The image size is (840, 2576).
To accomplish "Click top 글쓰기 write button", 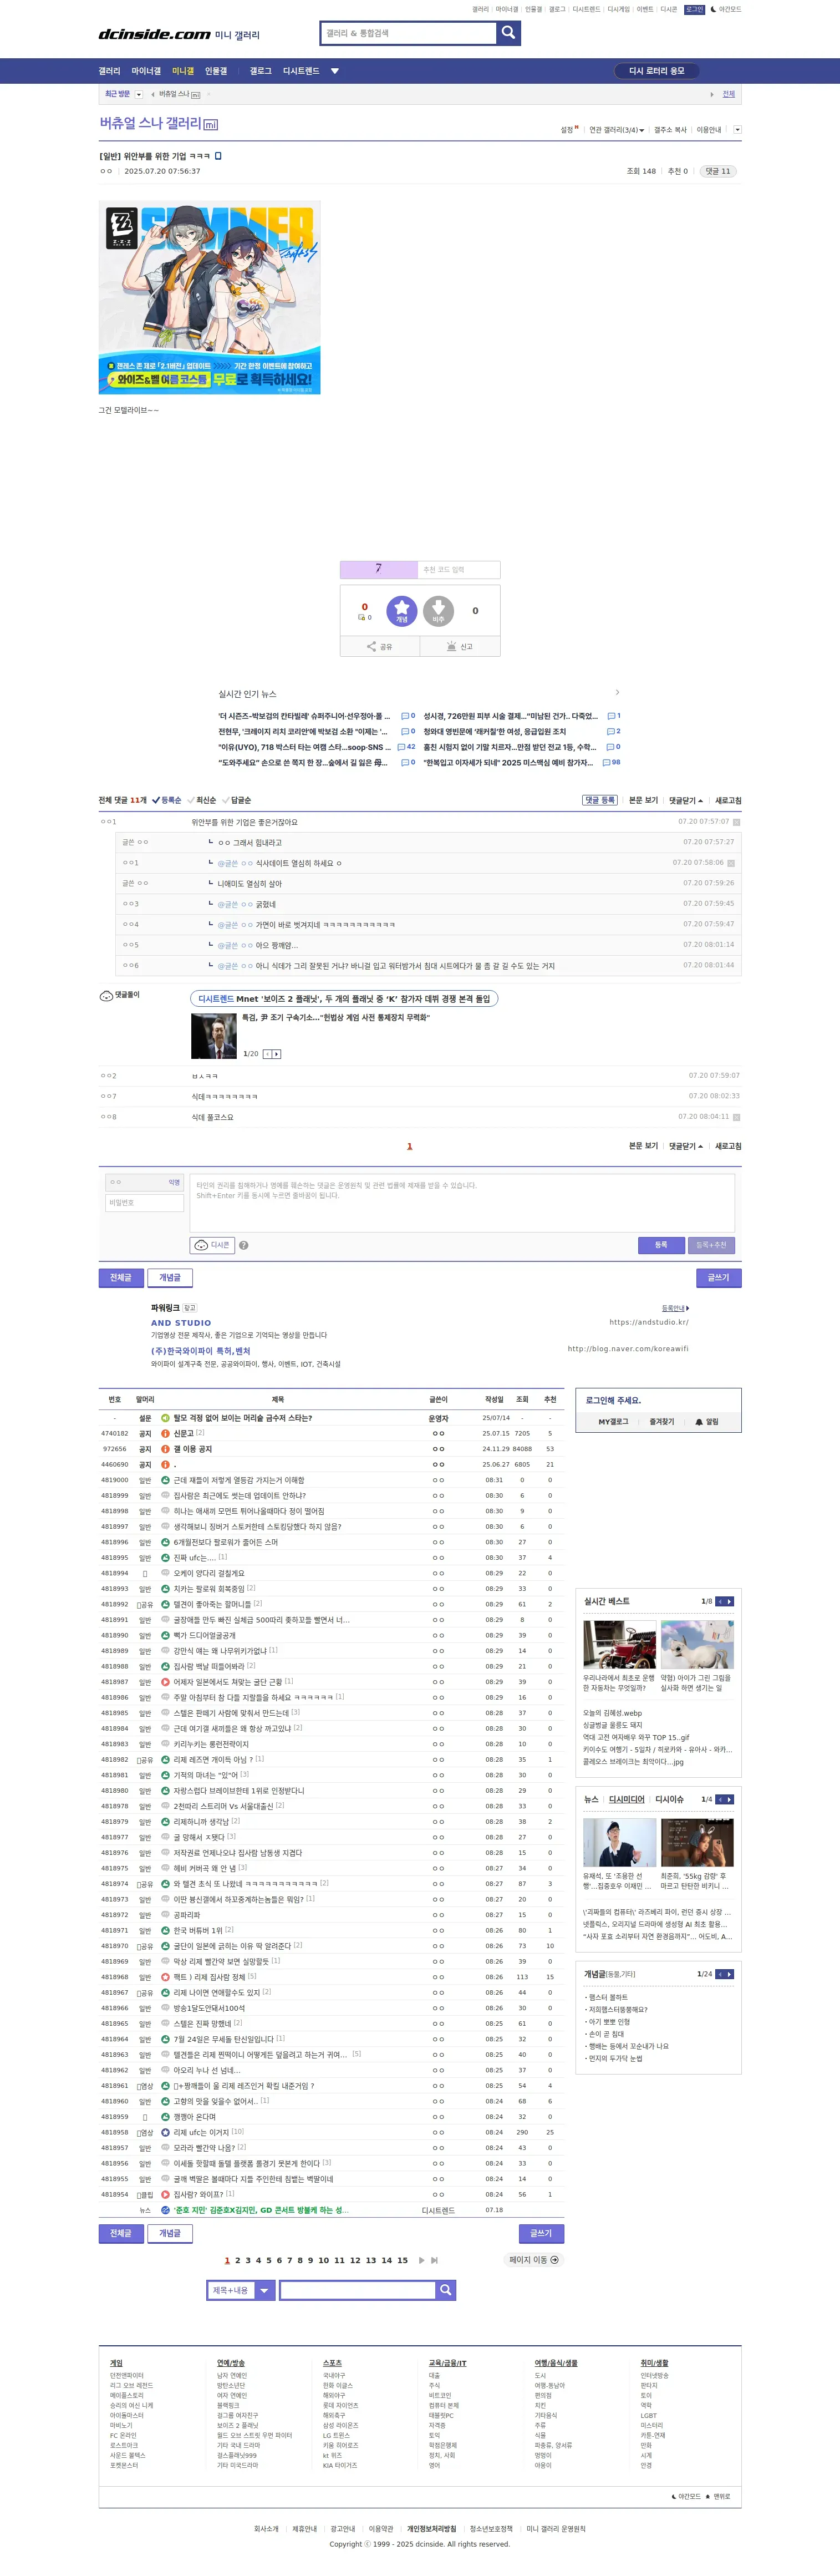I will (718, 1277).
